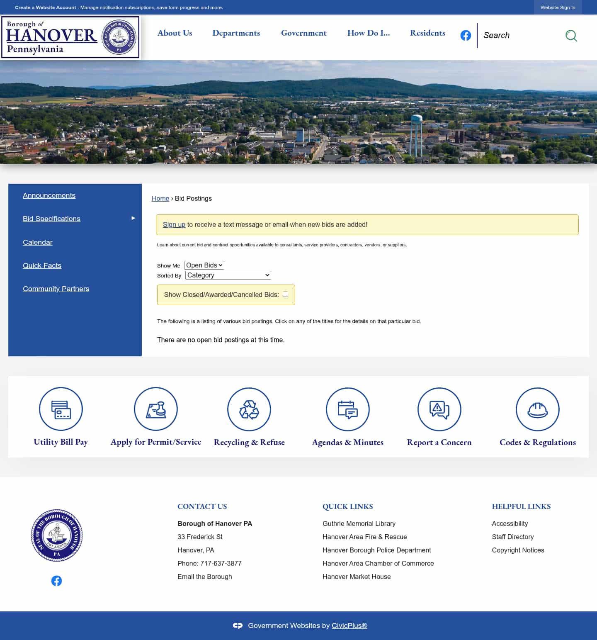597x640 pixels.
Task: Click the Codes & Regulations hard hat icon
Action: (x=537, y=409)
